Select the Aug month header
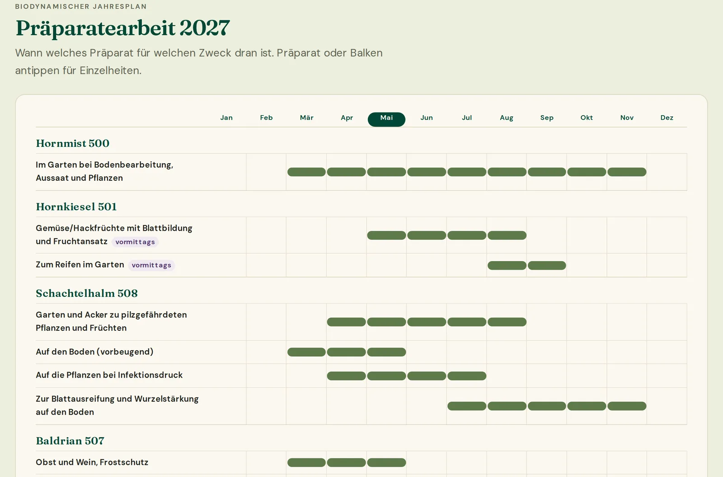723x477 pixels. tap(507, 118)
